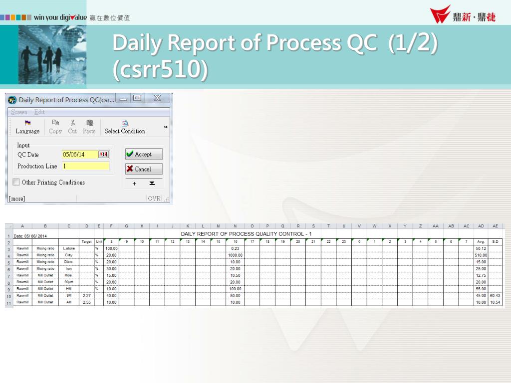Click the '2.55' target cell
The height and width of the screenshot is (383, 511).
[87, 302]
